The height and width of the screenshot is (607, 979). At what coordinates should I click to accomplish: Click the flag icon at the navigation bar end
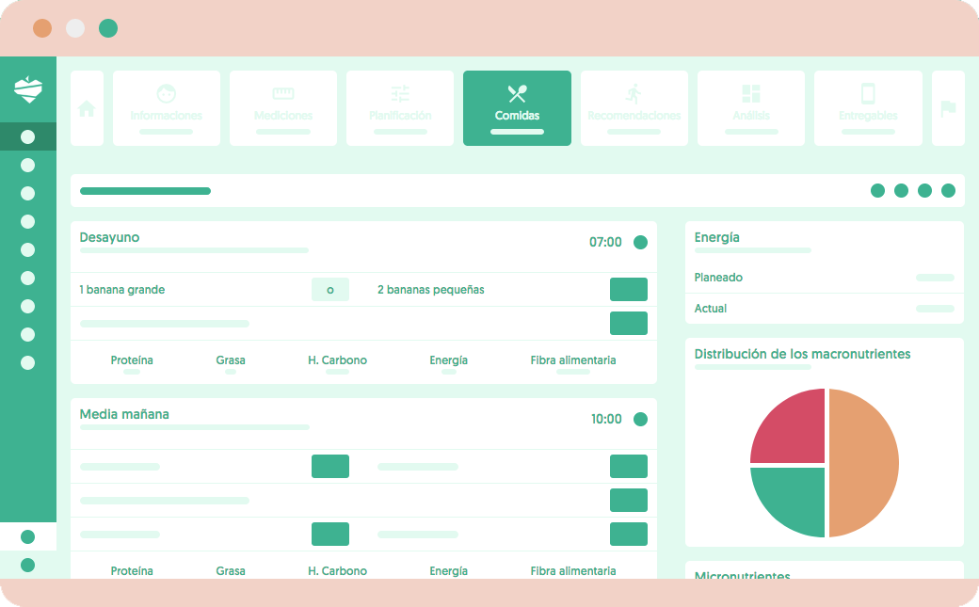click(x=948, y=108)
